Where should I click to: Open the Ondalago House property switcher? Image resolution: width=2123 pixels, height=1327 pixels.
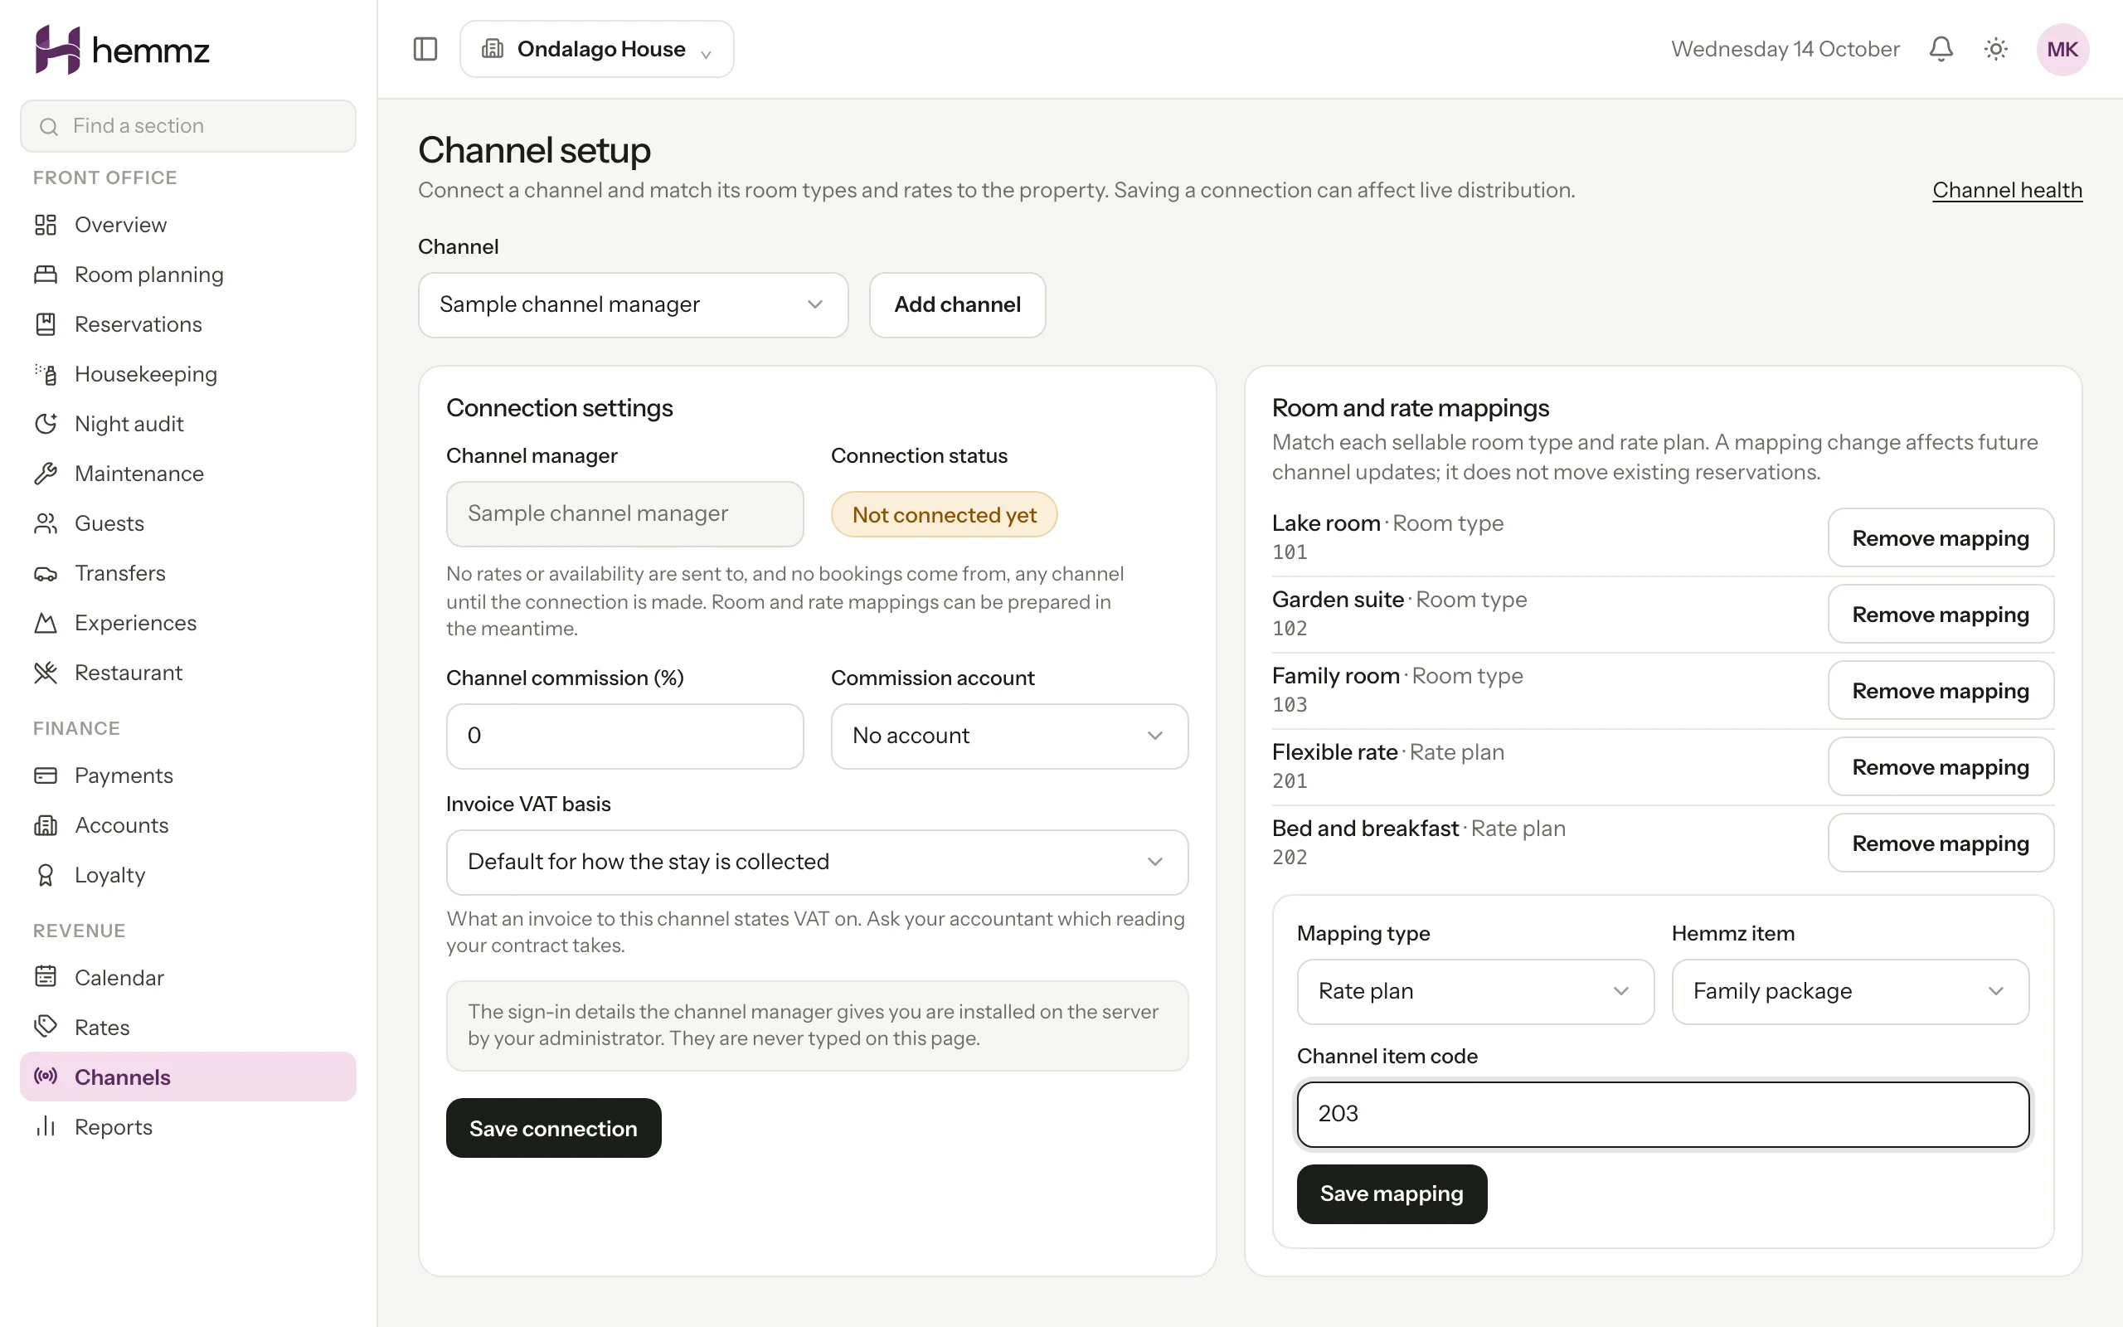pos(596,49)
